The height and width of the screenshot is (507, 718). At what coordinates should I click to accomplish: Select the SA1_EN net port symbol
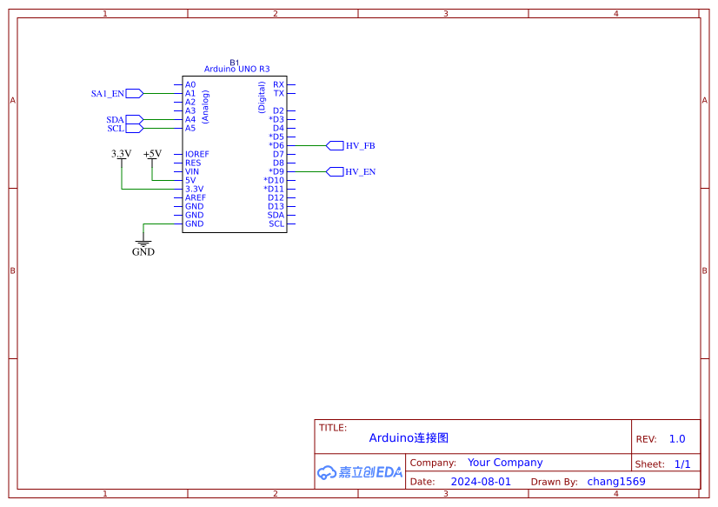point(135,93)
